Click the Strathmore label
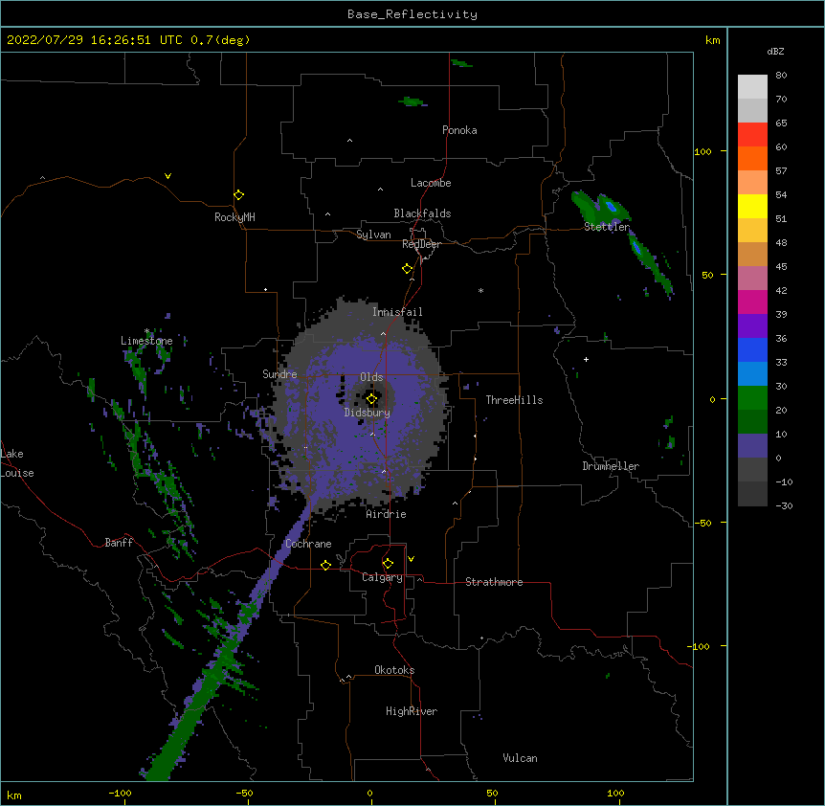 [494, 582]
